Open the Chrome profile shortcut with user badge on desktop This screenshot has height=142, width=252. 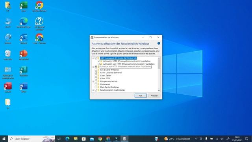pos(39,39)
